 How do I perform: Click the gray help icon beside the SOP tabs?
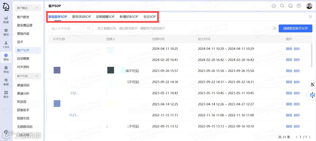pos(310,17)
